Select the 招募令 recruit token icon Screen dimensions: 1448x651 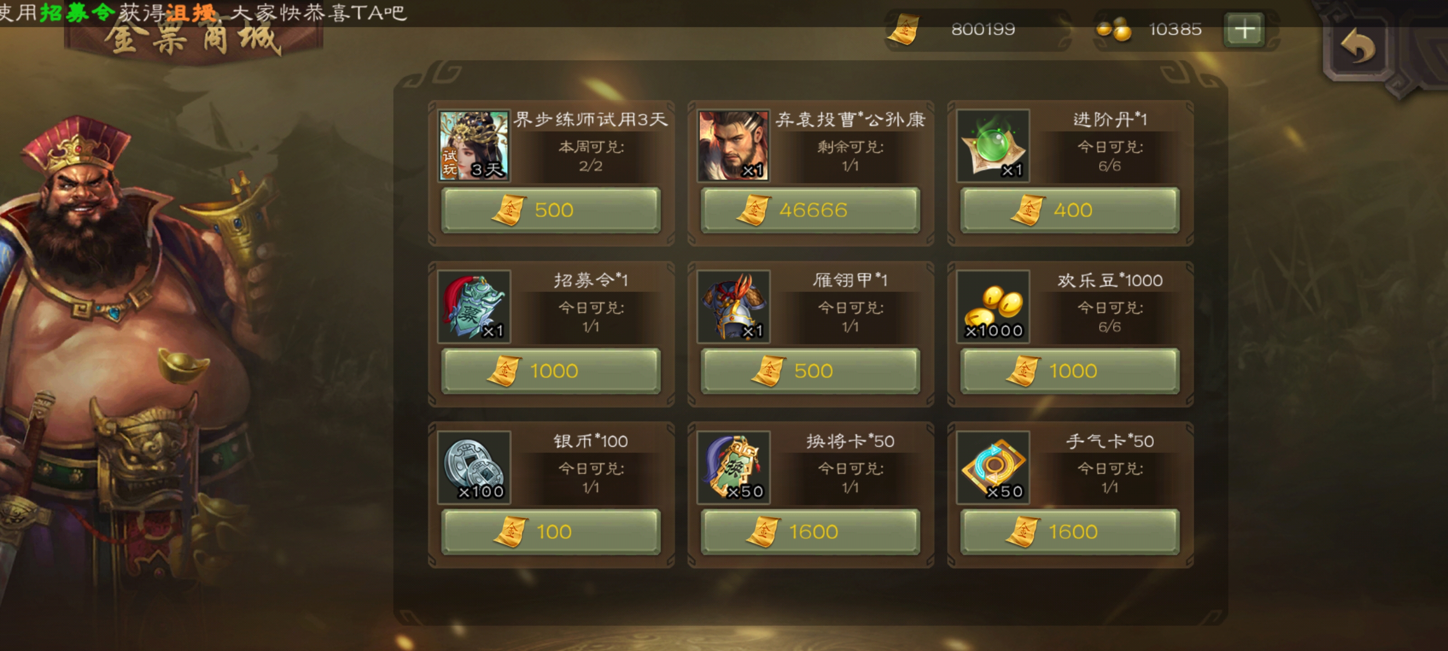pyautogui.click(x=473, y=306)
